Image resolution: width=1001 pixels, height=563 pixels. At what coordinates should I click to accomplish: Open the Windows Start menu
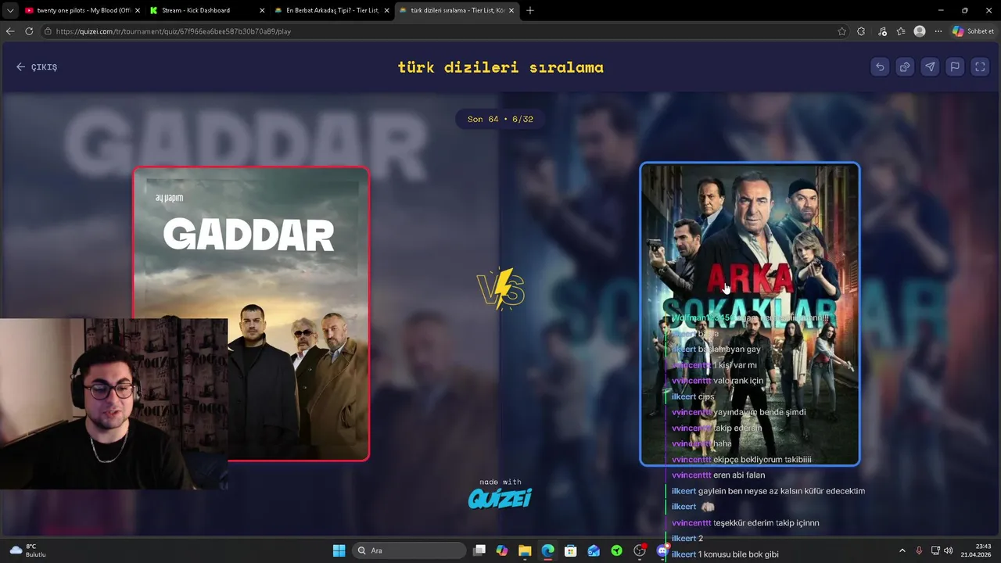pyautogui.click(x=339, y=550)
